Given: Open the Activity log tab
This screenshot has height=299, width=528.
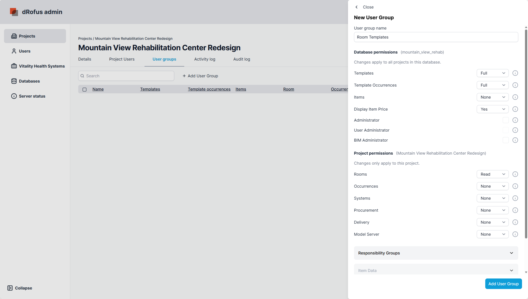Looking at the screenshot, I should (x=204, y=59).
